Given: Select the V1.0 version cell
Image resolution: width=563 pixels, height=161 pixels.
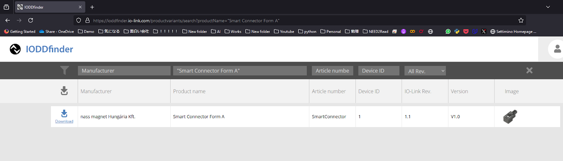Looking at the screenshot, I should 472,117.
